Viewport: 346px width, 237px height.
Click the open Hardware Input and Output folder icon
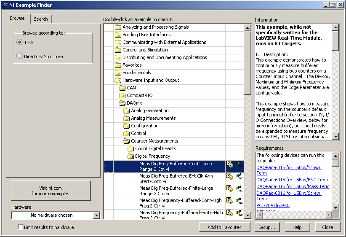pos(118,80)
